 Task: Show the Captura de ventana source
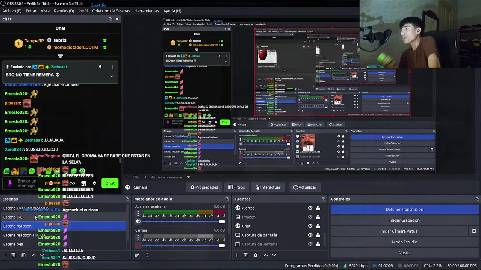[310, 244]
